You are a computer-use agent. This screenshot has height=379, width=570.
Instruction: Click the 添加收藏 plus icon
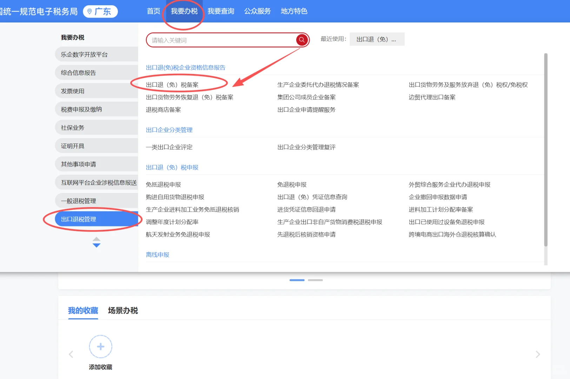coord(100,346)
